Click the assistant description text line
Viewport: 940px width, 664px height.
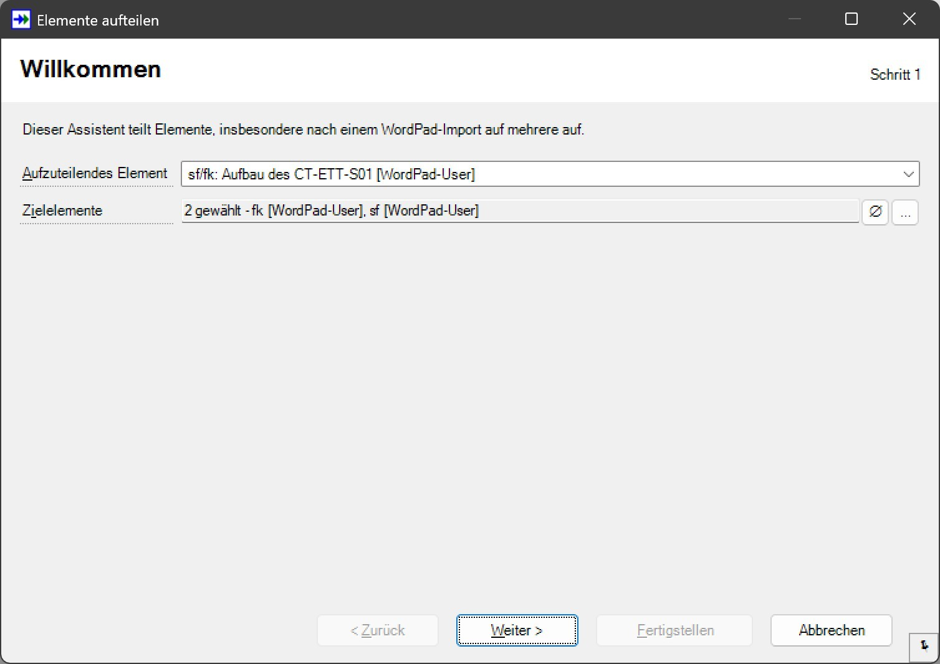tap(303, 130)
